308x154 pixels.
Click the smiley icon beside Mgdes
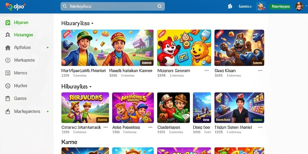tap(8, 86)
